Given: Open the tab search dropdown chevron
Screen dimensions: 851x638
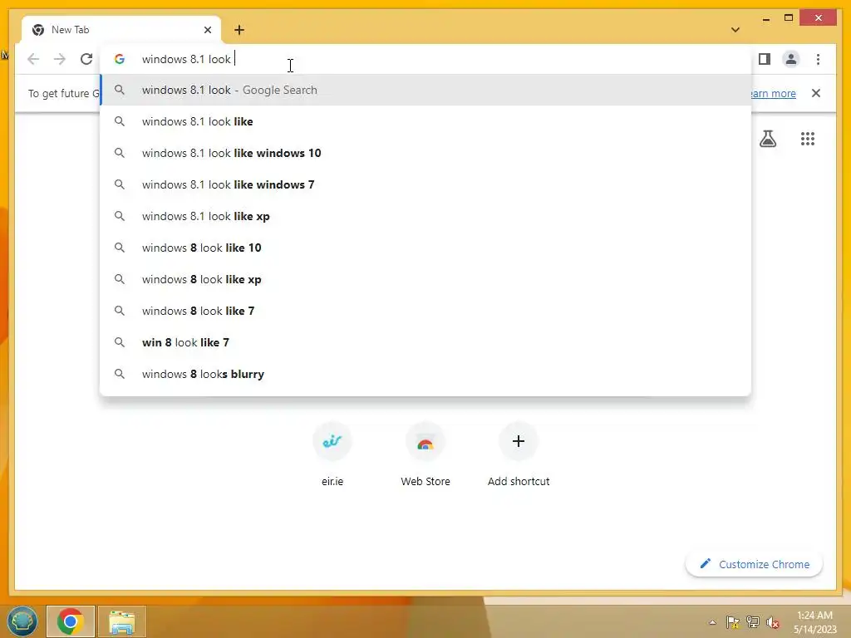Looking at the screenshot, I should click(x=735, y=30).
